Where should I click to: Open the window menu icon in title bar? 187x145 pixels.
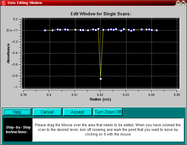3,3
